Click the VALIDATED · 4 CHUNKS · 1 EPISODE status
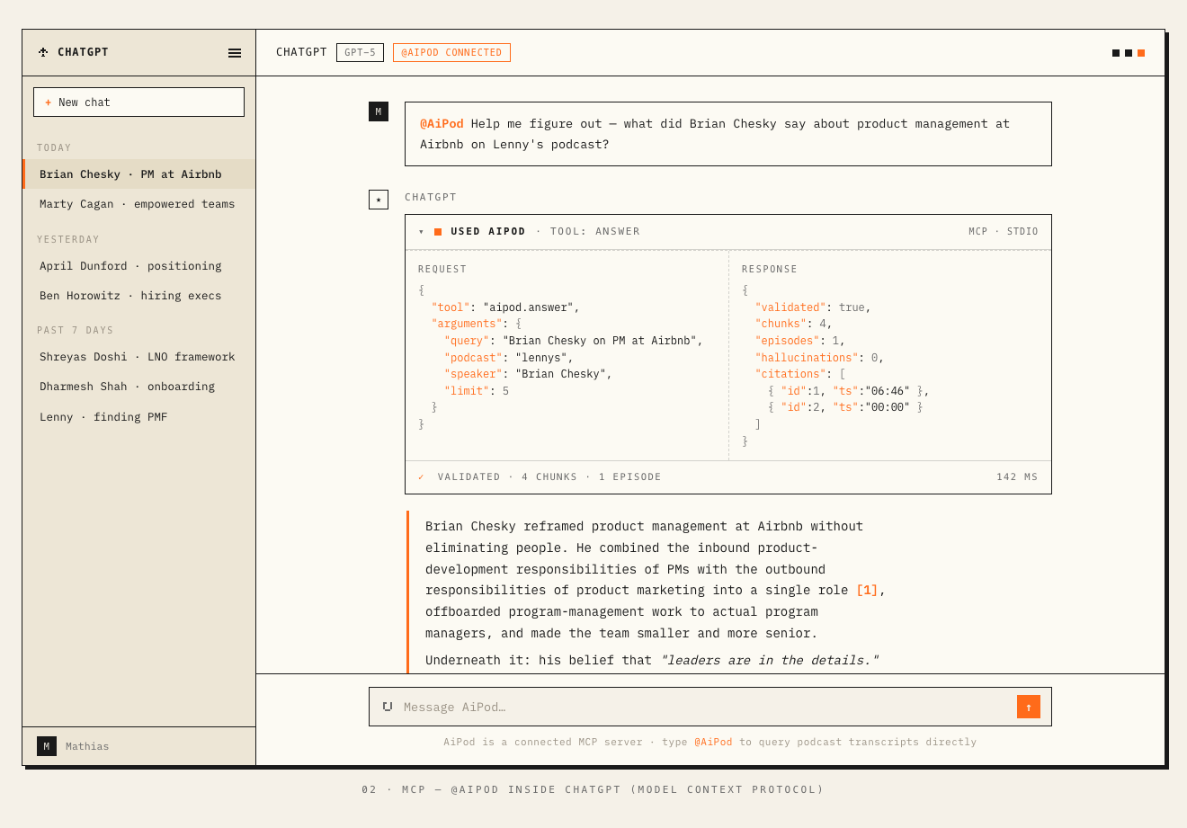The height and width of the screenshot is (828, 1187). tap(549, 477)
